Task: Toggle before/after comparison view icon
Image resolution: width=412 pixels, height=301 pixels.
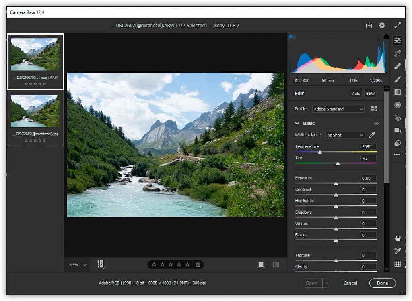Action: pos(276,264)
